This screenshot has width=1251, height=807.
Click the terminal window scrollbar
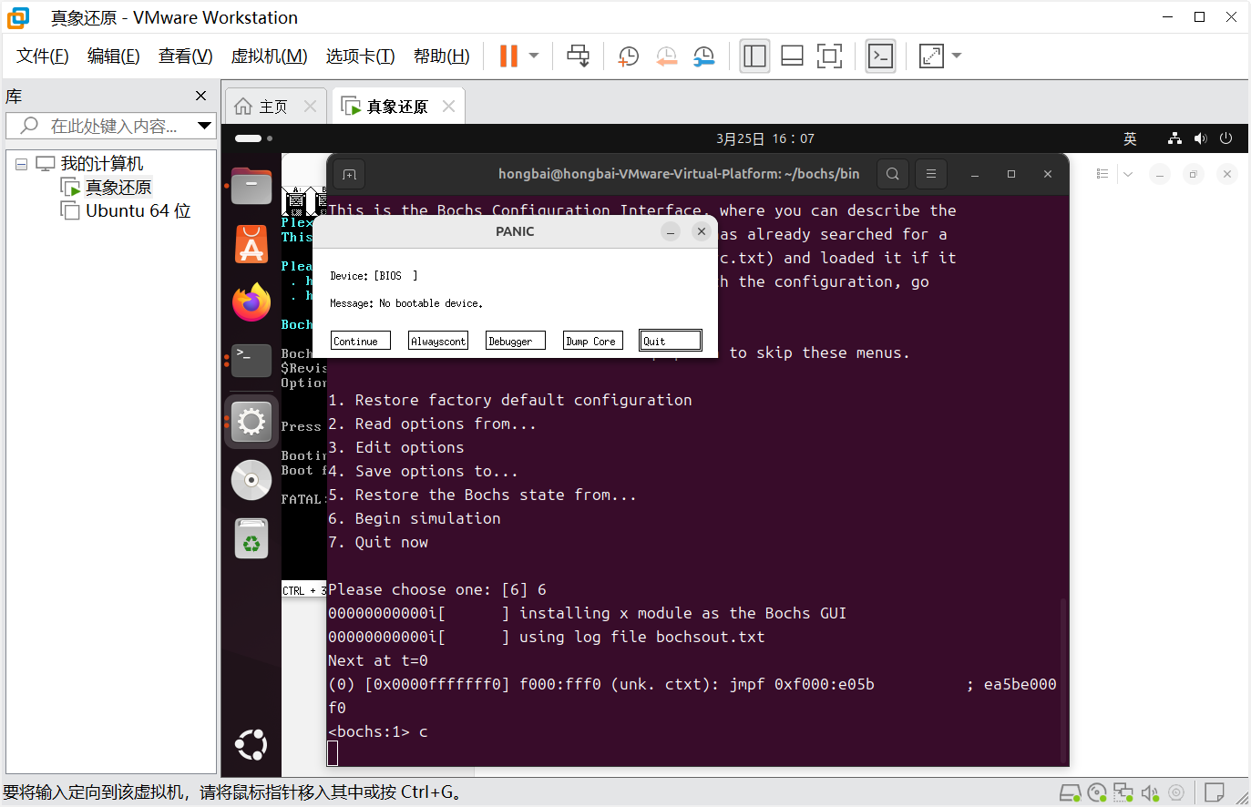point(1062,679)
